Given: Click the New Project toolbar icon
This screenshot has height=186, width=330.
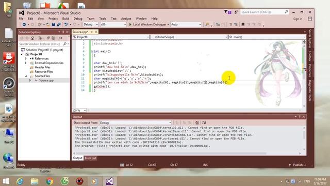Looking at the screenshot, I should coord(40,24).
